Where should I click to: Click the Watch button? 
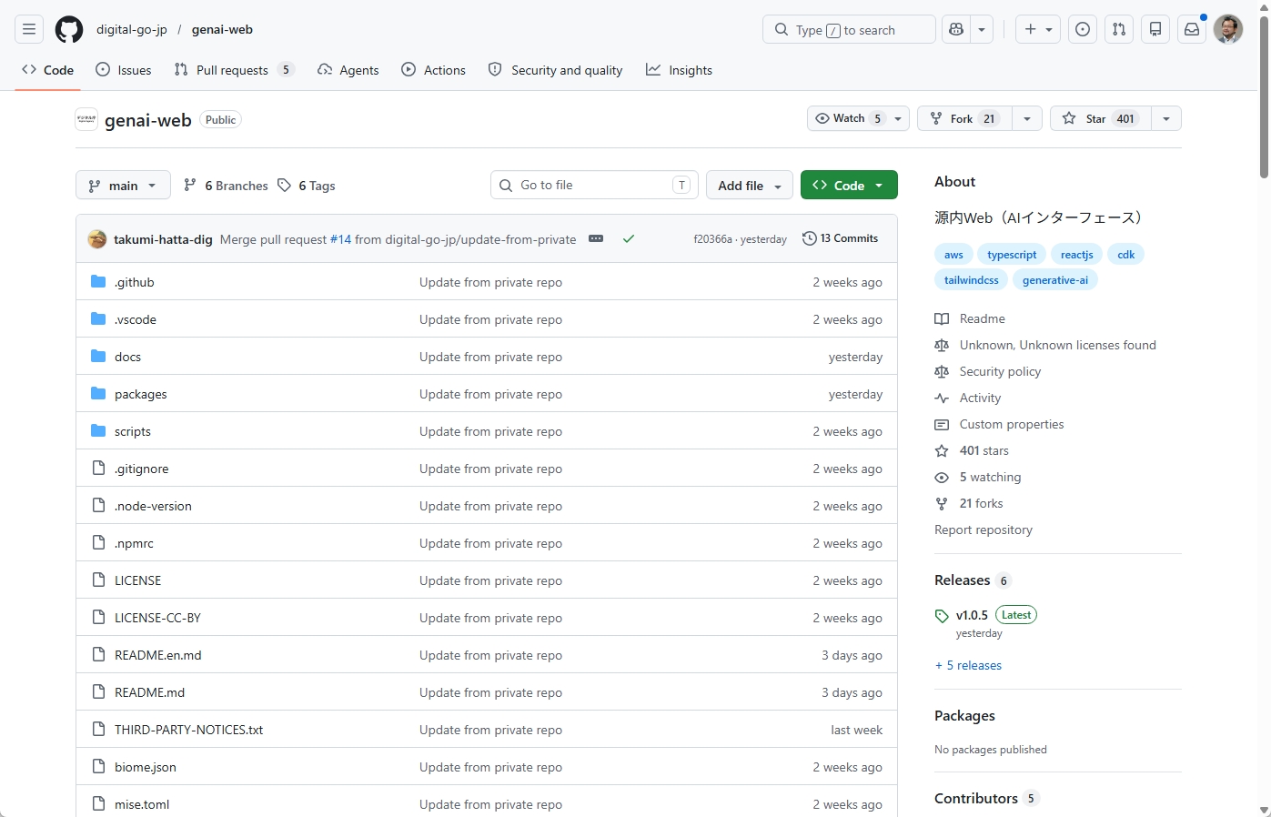[x=847, y=118]
